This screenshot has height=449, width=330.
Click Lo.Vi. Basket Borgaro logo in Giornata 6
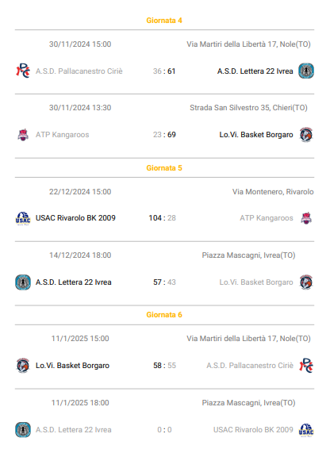point(23,366)
